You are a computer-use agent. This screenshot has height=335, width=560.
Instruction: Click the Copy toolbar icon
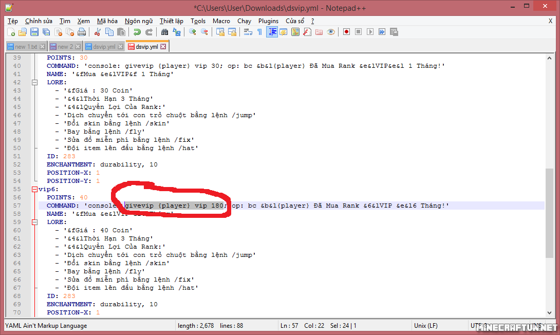[109, 32]
